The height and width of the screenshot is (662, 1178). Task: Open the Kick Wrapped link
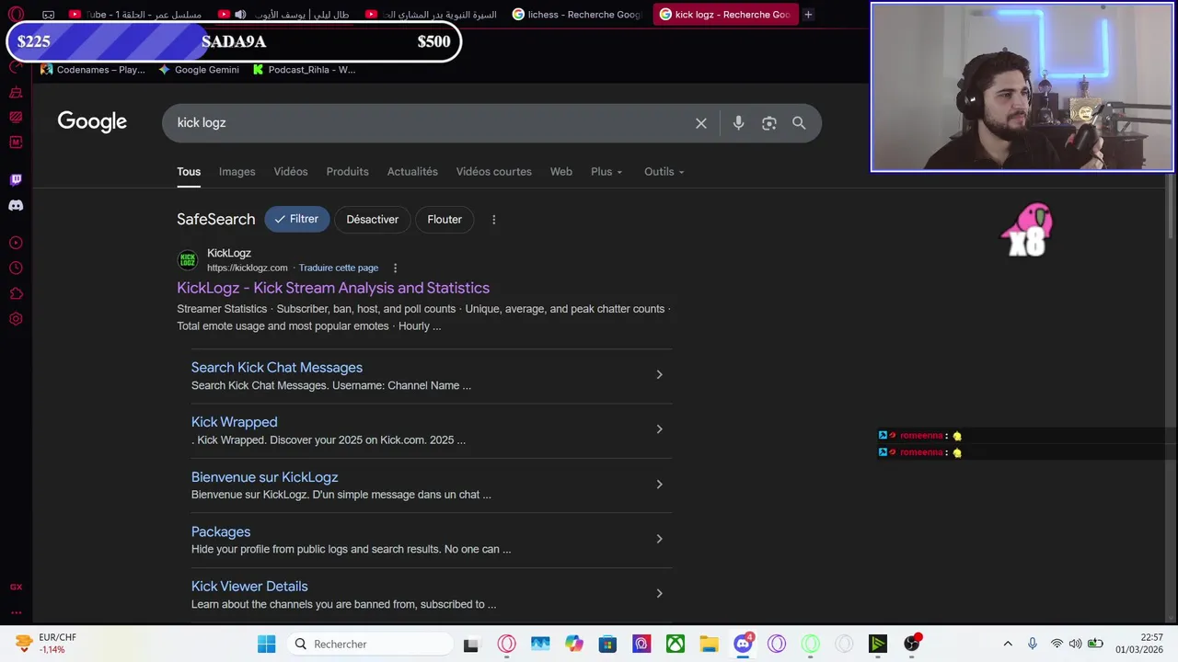pos(234,422)
